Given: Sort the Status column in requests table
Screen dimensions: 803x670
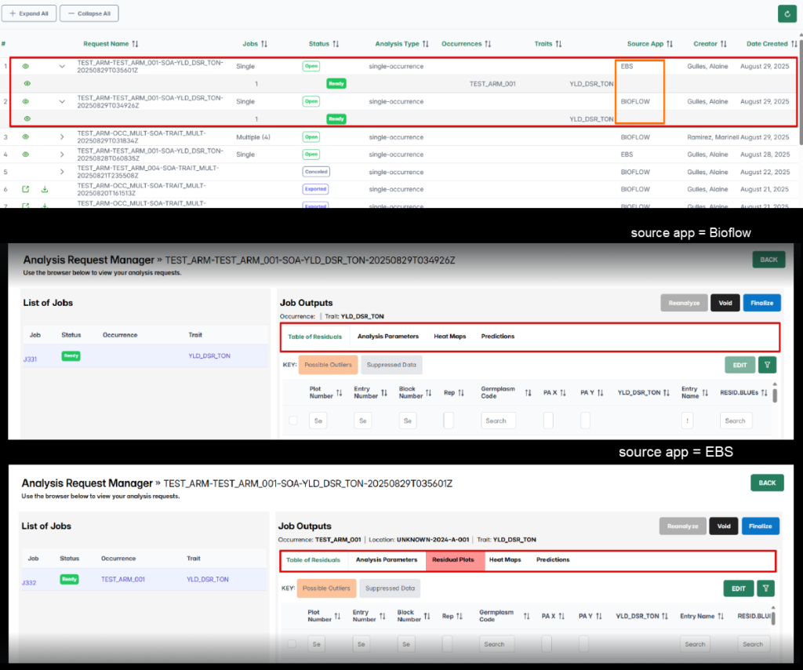Looking at the screenshot, I should [336, 44].
